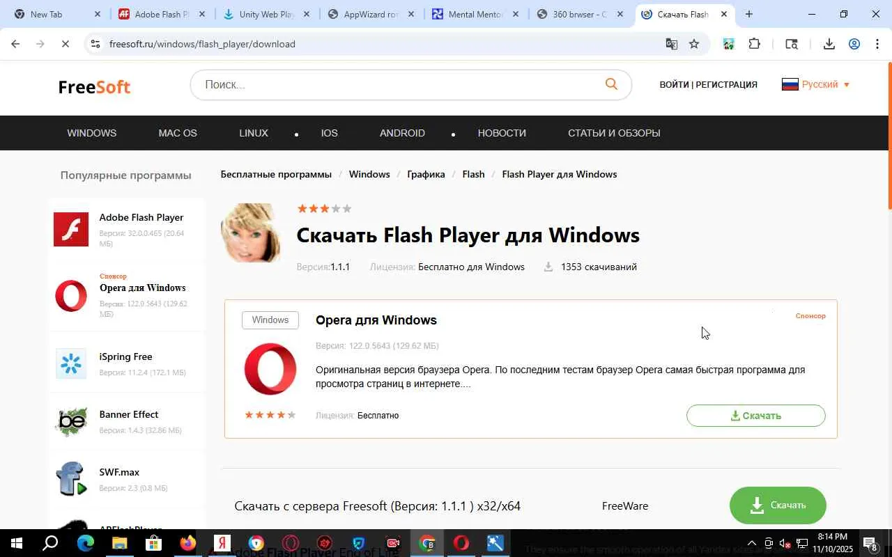
Task: Switch to the Adobe Flash Player tab
Action: [x=162, y=14]
